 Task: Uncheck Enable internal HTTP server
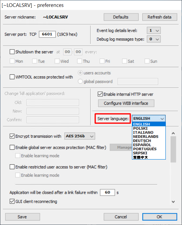pyautogui.click(x=100, y=94)
